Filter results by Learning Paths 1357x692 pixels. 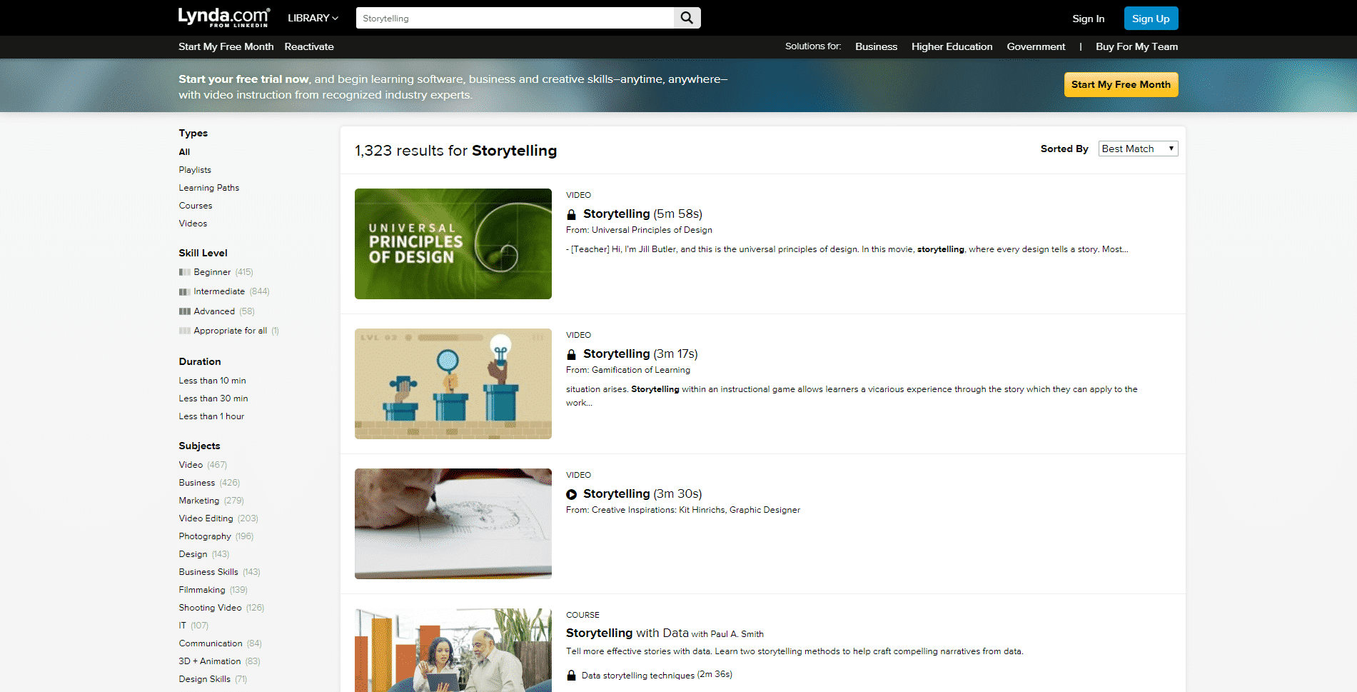tap(209, 188)
